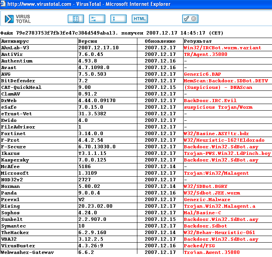
Task: Click the NOD32v2 antivirus name
Action: coord(12,180)
